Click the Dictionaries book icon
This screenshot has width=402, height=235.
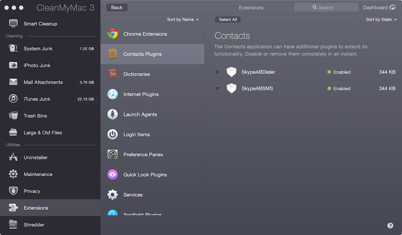pyautogui.click(x=113, y=74)
